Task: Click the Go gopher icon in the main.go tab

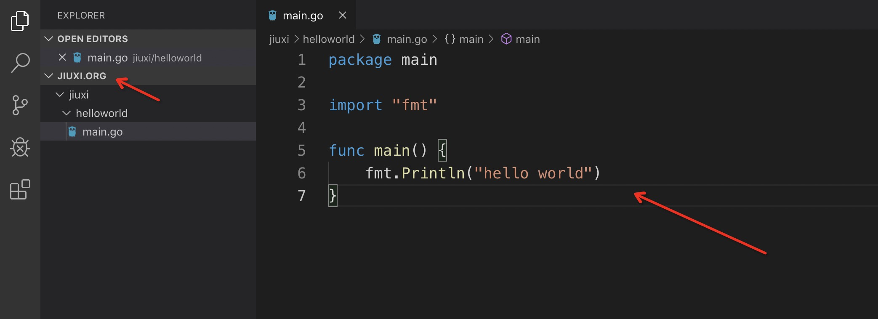Action: [x=273, y=16]
